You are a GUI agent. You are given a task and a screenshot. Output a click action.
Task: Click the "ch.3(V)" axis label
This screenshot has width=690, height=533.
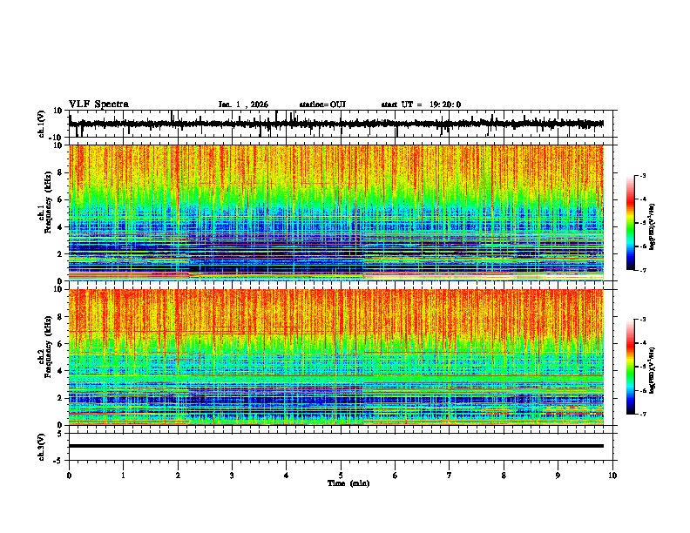pyautogui.click(x=42, y=447)
